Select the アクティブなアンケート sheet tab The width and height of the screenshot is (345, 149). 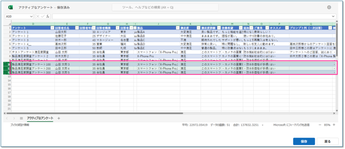coord(40,118)
